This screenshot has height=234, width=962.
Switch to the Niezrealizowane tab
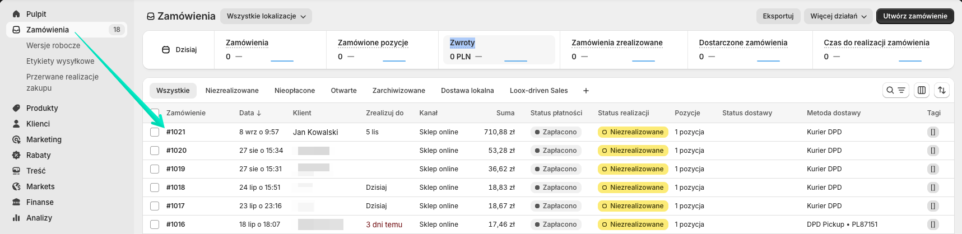tap(232, 91)
